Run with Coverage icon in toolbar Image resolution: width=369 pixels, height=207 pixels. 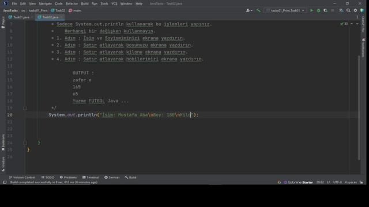coord(325,10)
